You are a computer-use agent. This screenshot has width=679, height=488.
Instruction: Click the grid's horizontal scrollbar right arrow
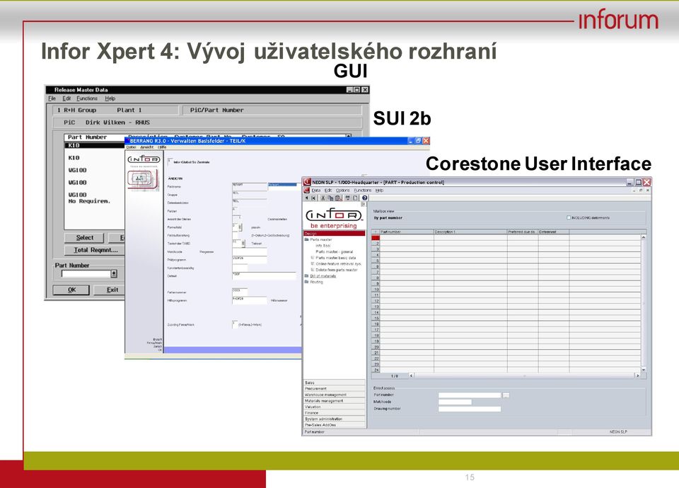pos(637,375)
